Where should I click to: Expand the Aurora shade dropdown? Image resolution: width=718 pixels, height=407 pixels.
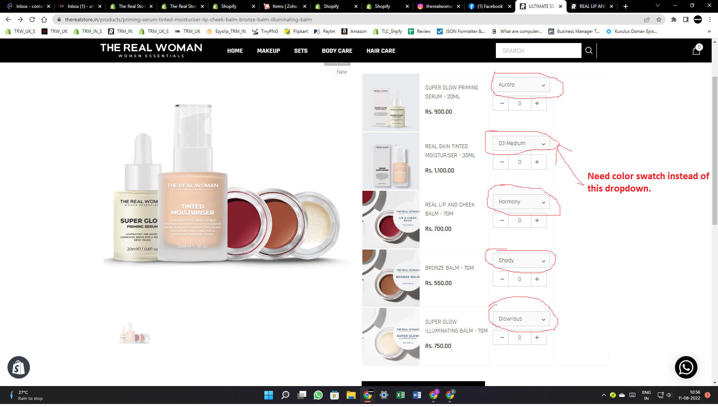tap(521, 85)
